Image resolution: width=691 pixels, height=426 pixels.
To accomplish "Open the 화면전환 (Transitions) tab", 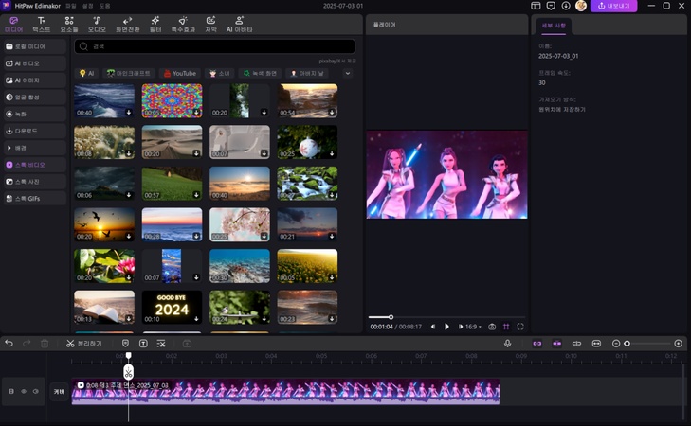I will (x=128, y=25).
